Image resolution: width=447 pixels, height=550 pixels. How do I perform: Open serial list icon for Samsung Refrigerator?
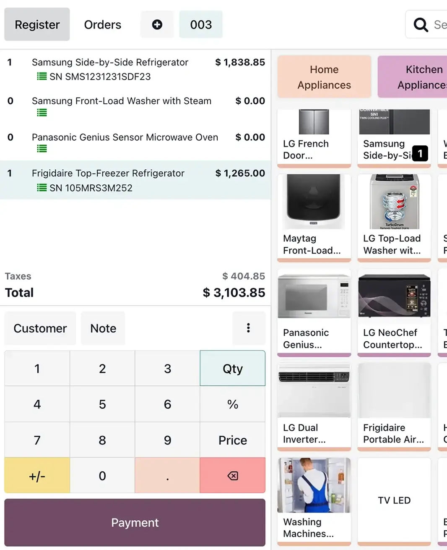[x=42, y=76]
